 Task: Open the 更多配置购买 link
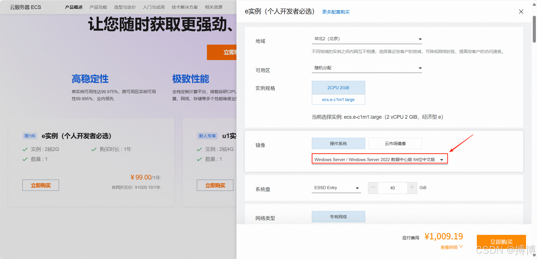tap(335, 12)
